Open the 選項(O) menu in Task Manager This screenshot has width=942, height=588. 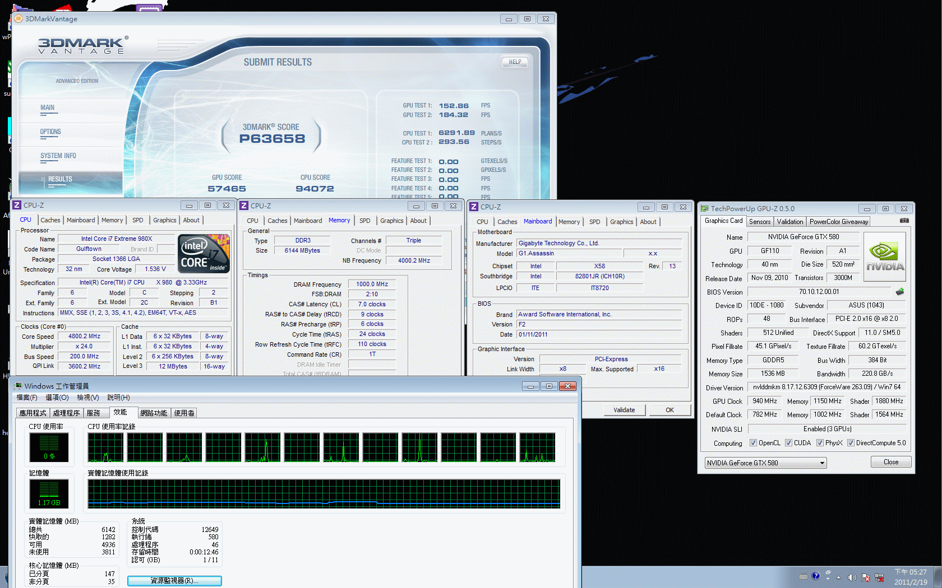(x=57, y=398)
